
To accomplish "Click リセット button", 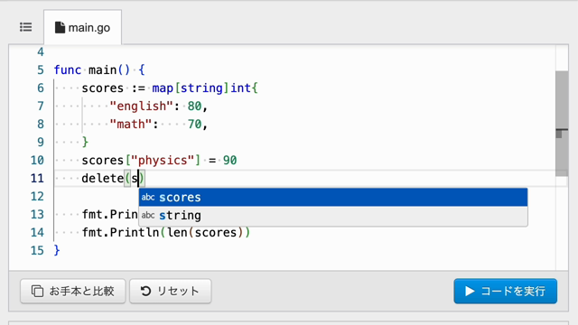I will (x=171, y=291).
